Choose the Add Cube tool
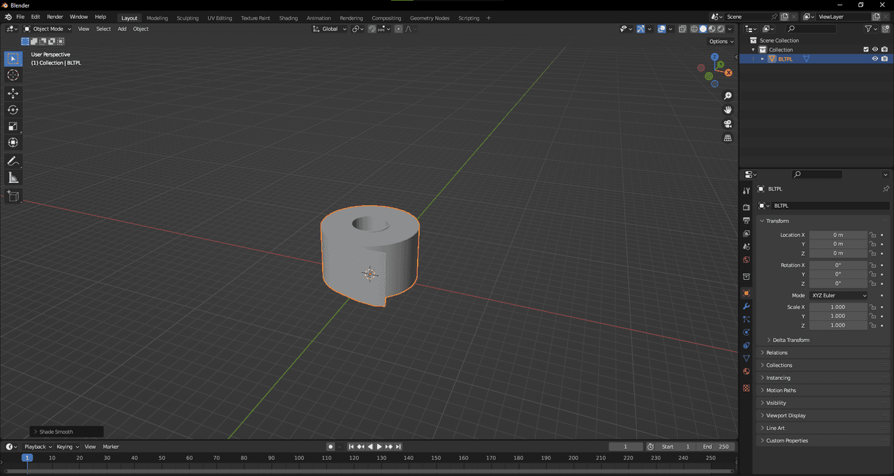The image size is (894, 476). [x=13, y=196]
